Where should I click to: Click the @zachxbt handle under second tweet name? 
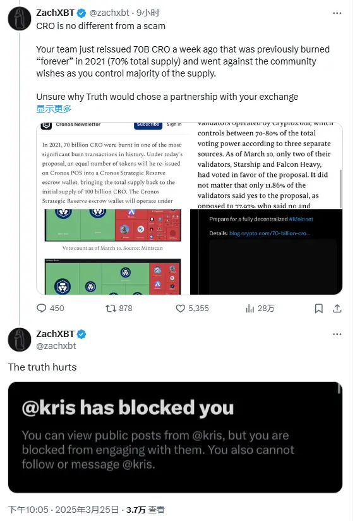pos(56,346)
